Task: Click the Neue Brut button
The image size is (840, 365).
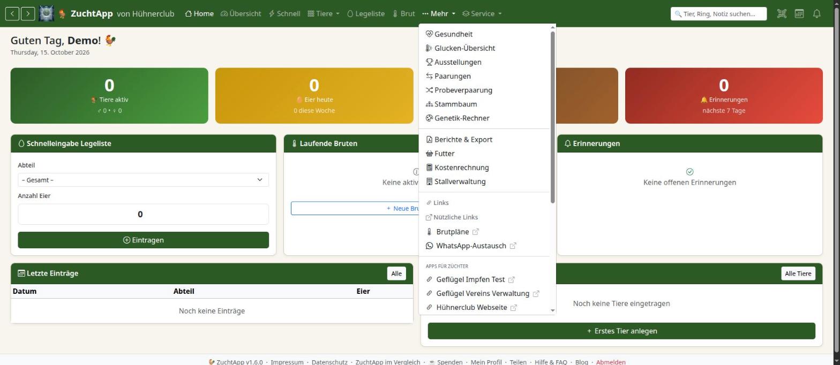Action: pos(355,208)
